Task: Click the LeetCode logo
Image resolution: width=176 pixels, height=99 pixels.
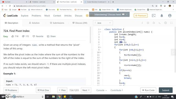Action: coord(10,15)
